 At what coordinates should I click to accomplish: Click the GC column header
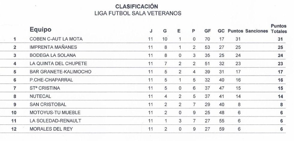pyautogui.click(x=221, y=31)
